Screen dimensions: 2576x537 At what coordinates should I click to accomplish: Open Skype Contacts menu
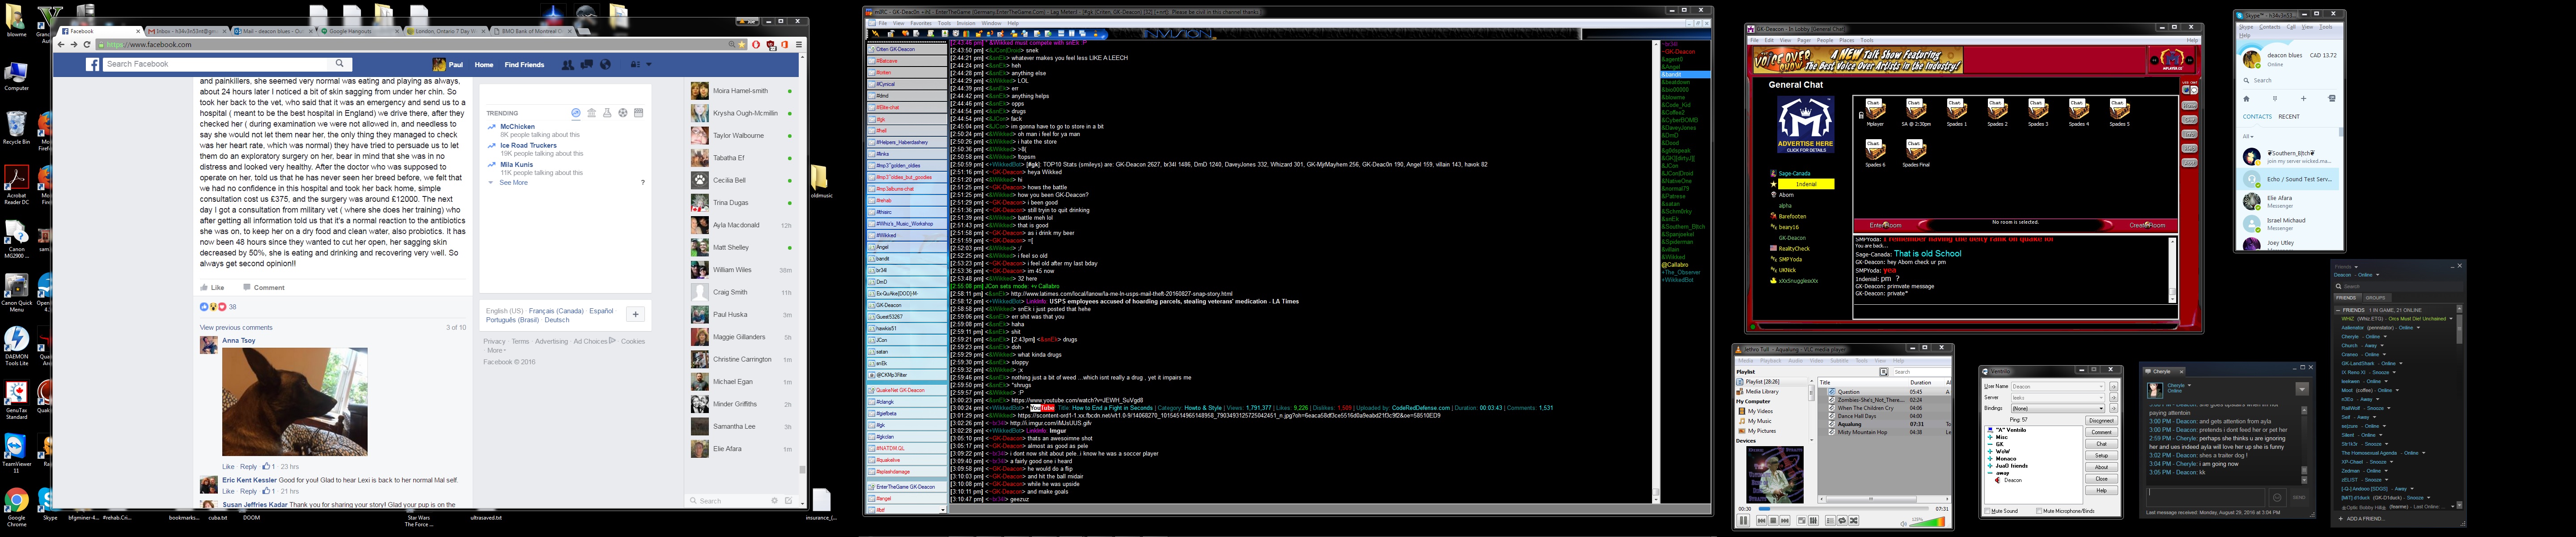2270,27
